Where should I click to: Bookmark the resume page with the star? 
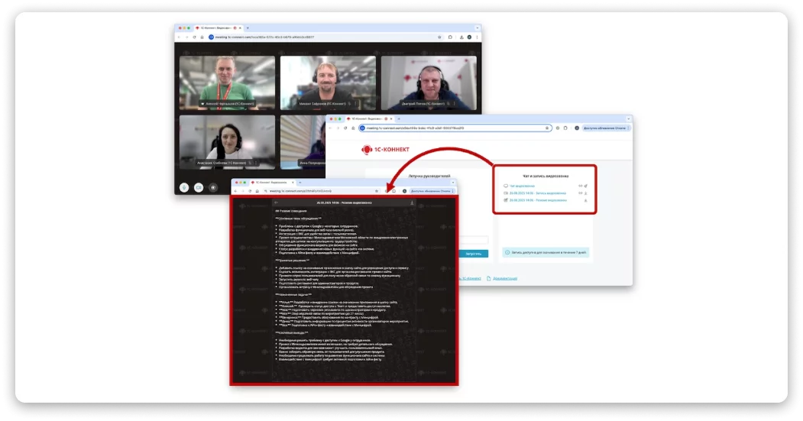pyautogui.click(x=377, y=191)
